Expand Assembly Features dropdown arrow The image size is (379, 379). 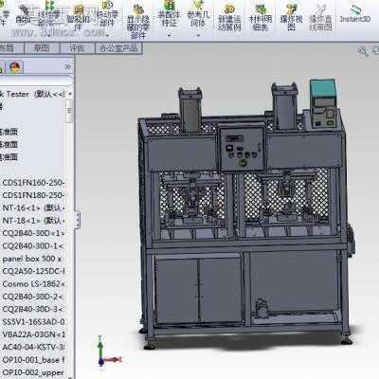tap(169, 35)
